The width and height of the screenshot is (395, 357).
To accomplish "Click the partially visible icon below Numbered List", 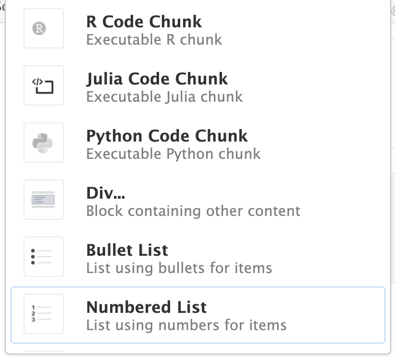I will tap(44, 354).
